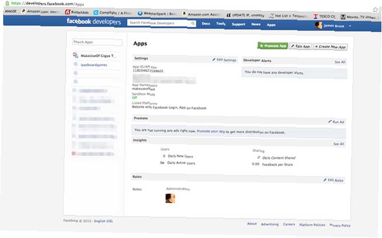Open the Hot List bookmark
The image size is (382, 238).
[x=288, y=16]
